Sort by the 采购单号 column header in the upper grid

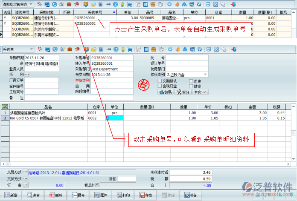point(95,12)
